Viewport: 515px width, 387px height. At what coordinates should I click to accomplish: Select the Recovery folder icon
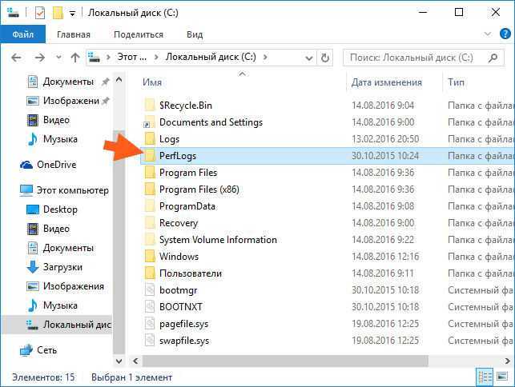tap(150, 223)
